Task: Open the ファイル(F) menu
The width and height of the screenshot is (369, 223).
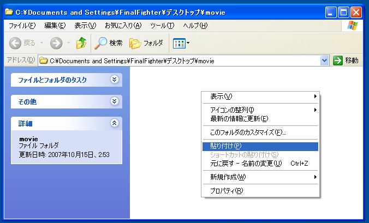Action: pyautogui.click(x=22, y=26)
